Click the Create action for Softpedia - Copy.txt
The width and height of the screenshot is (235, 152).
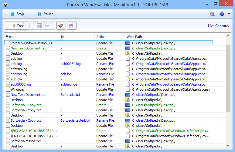101,105
